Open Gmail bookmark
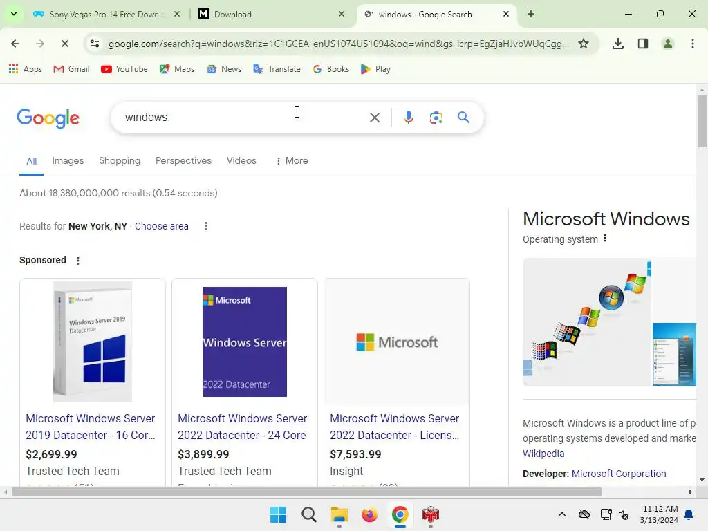This screenshot has height=531, width=708. pyautogui.click(x=71, y=69)
